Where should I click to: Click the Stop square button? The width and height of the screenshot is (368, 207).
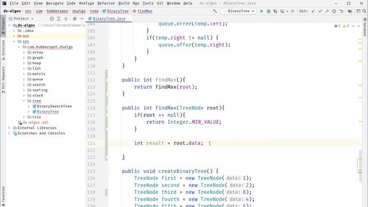[293, 11]
